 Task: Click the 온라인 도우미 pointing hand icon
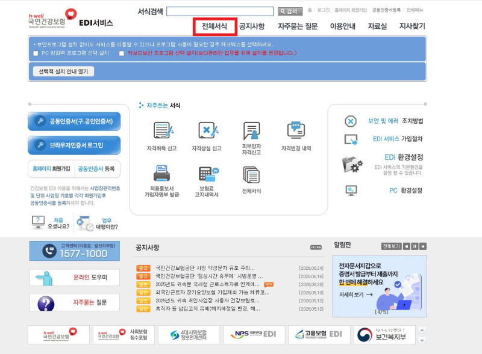(45, 278)
